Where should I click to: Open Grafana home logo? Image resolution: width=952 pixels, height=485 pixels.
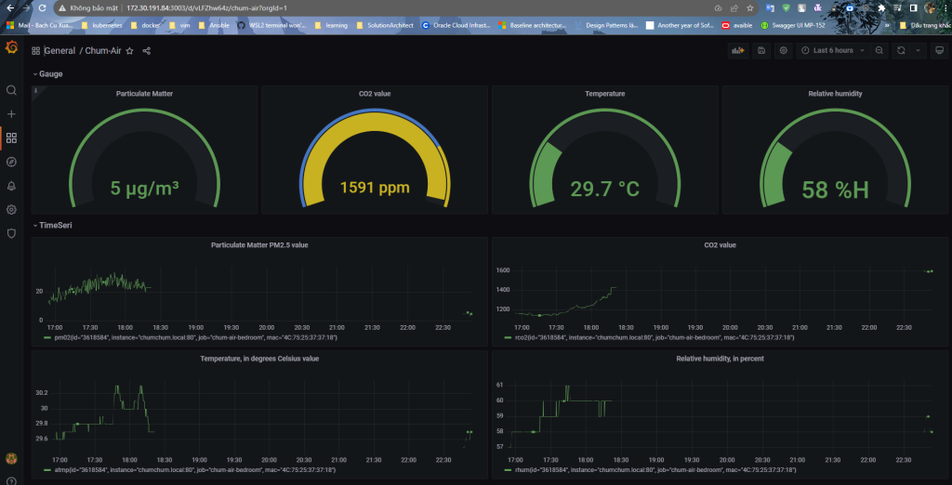(x=11, y=47)
